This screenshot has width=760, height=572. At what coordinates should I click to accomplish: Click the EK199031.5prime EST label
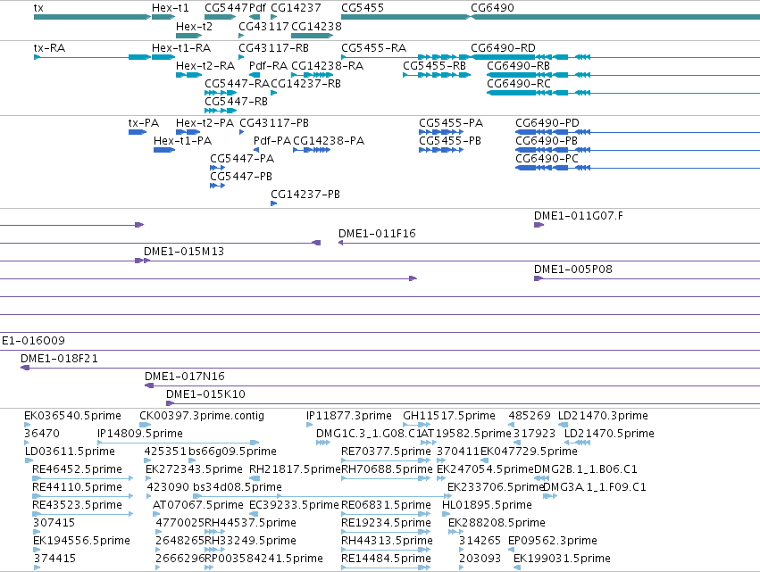pos(562,559)
